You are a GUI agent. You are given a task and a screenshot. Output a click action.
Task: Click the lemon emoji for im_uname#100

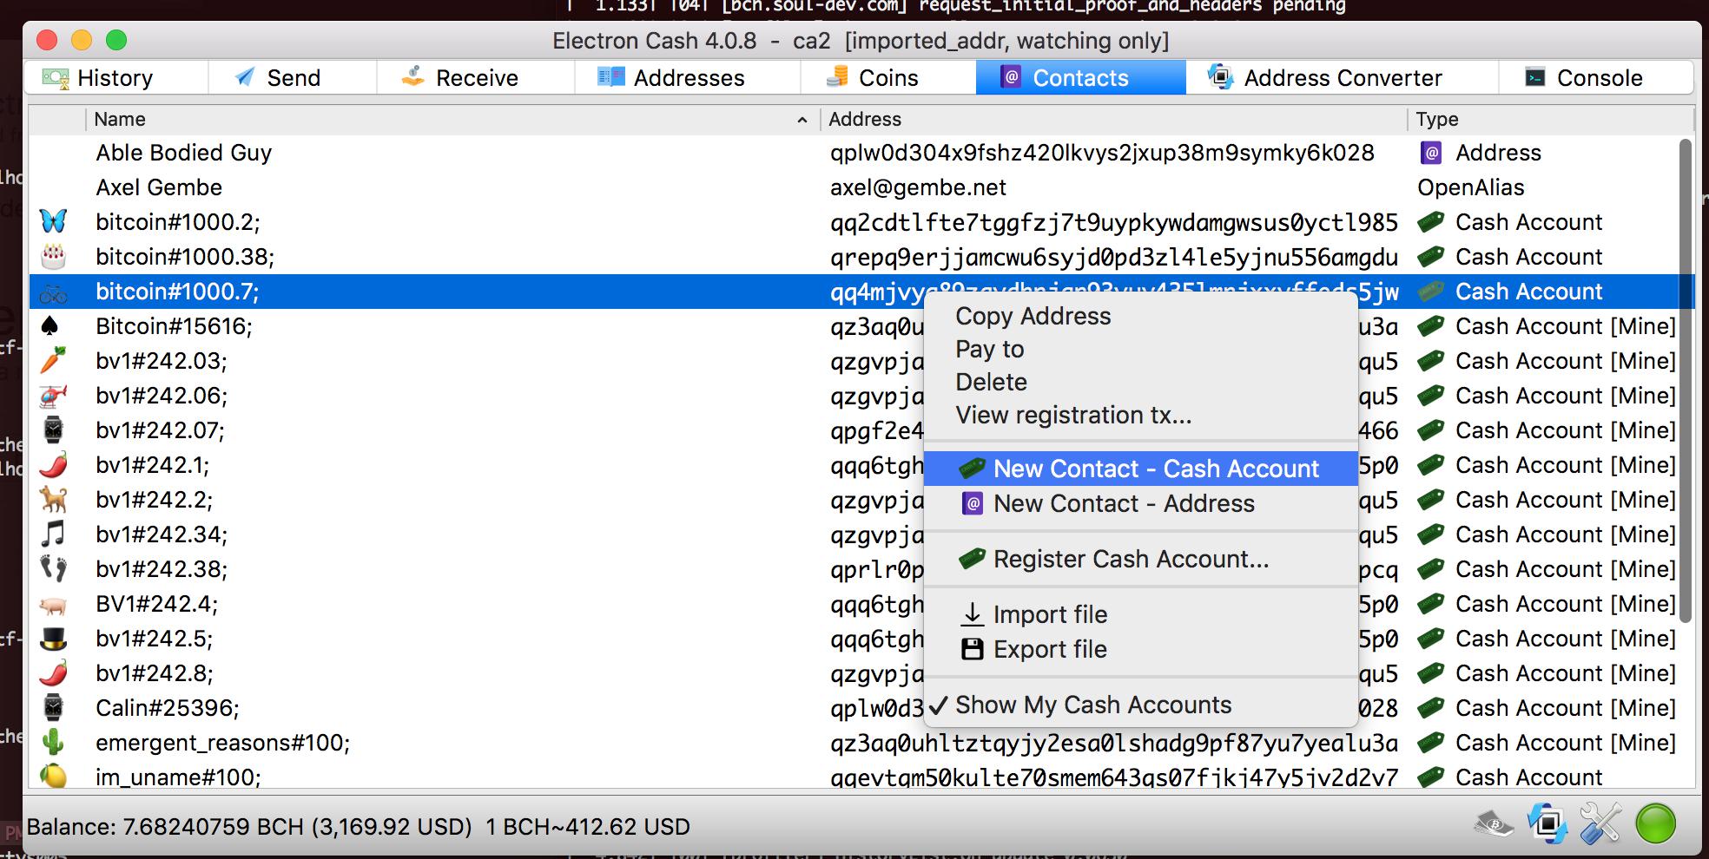pyautogui.click(x=53, y=776)
